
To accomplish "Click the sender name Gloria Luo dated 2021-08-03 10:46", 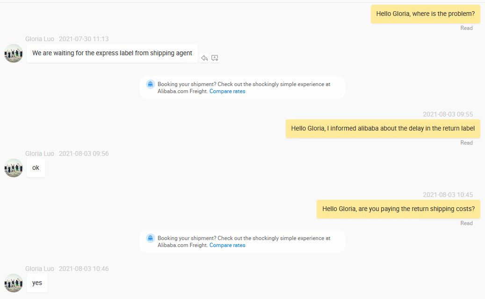I will tap(40, 269).
